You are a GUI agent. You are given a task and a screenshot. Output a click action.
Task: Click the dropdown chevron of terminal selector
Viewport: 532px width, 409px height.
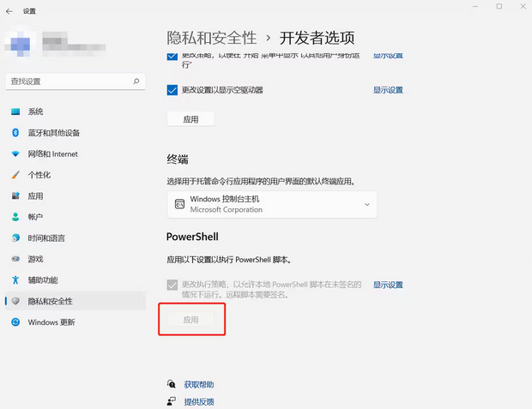tap(367, 204)
